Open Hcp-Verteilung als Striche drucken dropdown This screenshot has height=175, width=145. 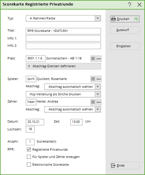pyautogui.click(x=63, y=94)
